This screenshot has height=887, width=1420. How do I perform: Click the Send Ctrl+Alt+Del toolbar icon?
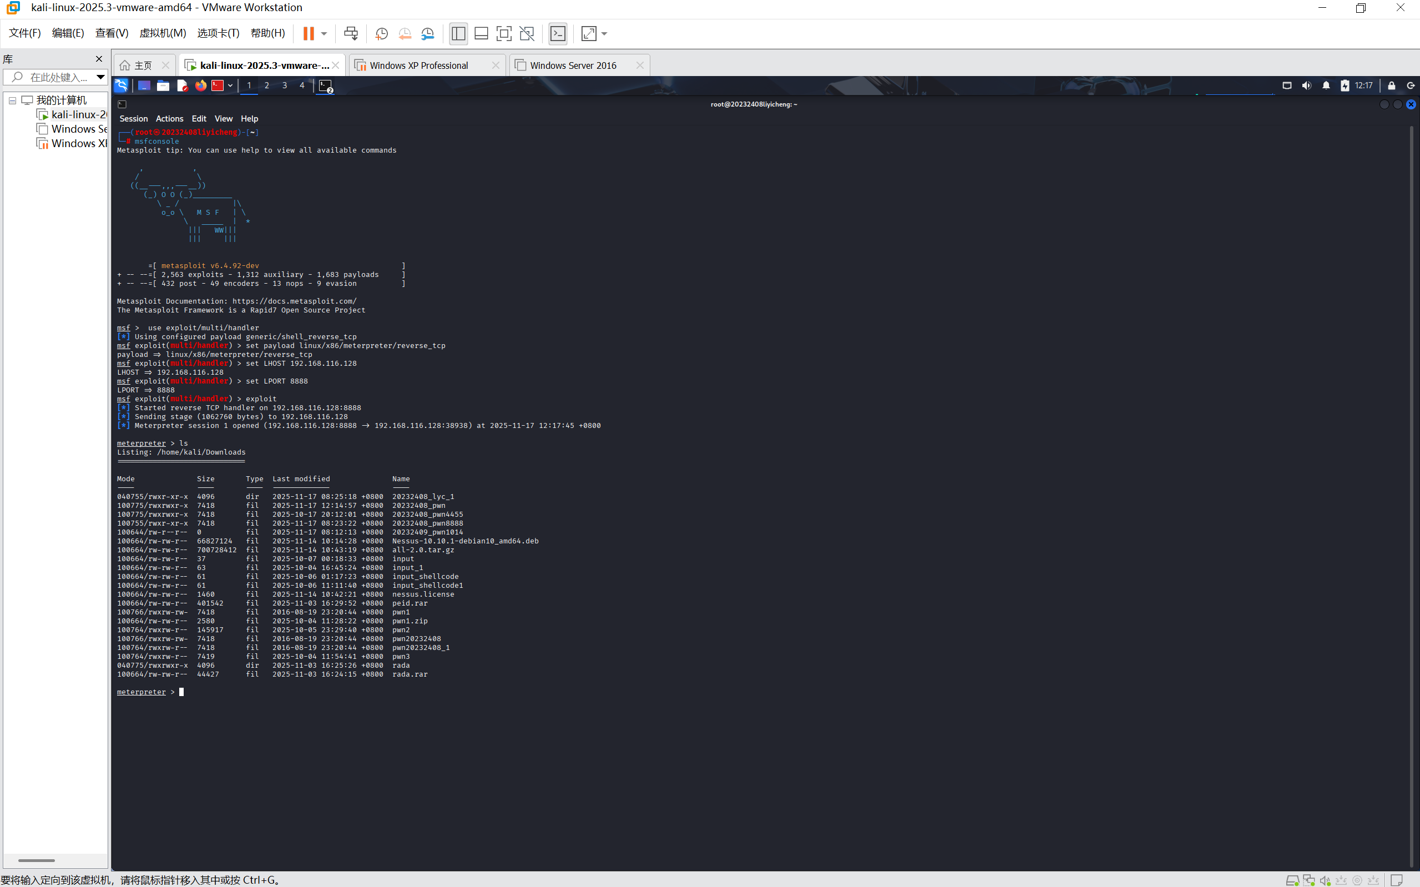[351, 33]
